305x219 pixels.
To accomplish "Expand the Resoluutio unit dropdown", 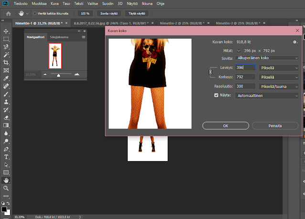I will [x=279, y=86].
